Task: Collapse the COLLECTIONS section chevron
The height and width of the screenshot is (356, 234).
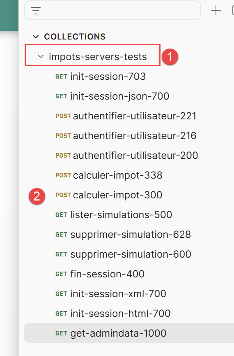Action: [36, 37]
